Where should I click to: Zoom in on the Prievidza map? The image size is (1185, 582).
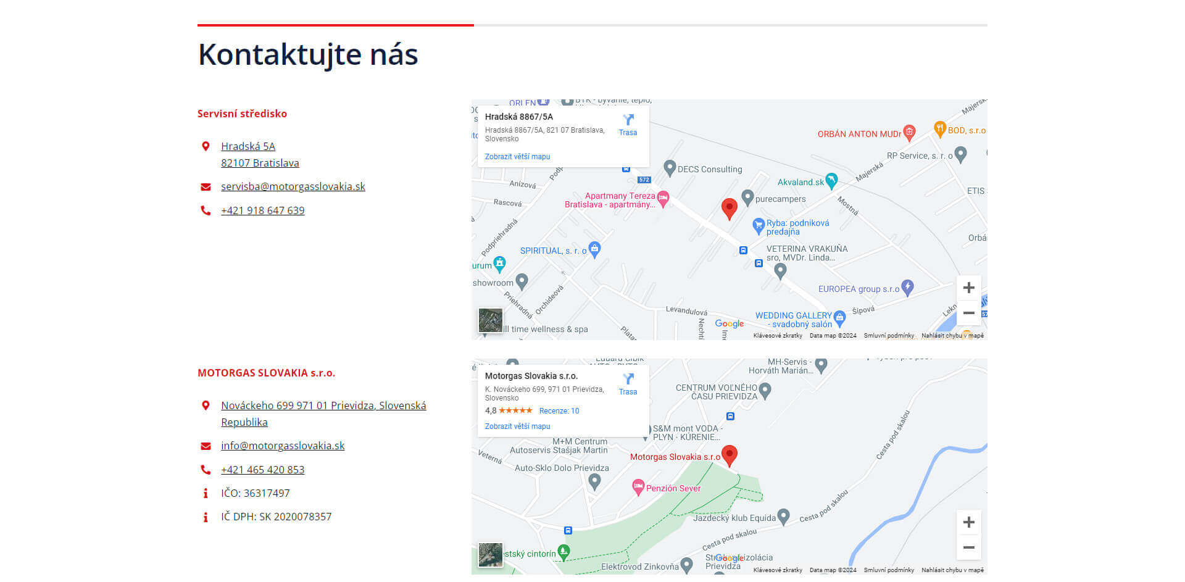click(x=969, y=522)
